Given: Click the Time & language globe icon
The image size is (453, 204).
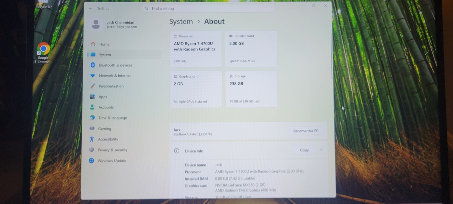Looking at the screenshot, I should [x=92, y=118].
